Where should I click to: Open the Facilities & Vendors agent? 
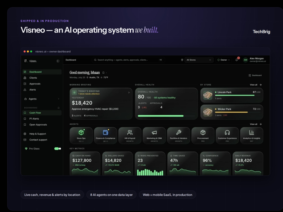179,136
